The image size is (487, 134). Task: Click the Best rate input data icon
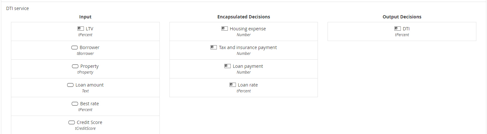click(x=75, y=104)
